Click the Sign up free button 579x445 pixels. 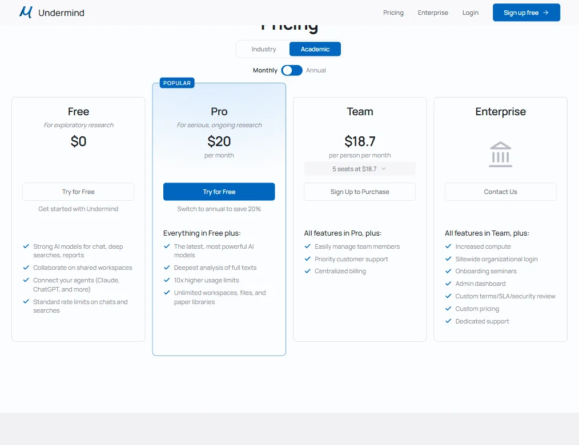[526, 13]
